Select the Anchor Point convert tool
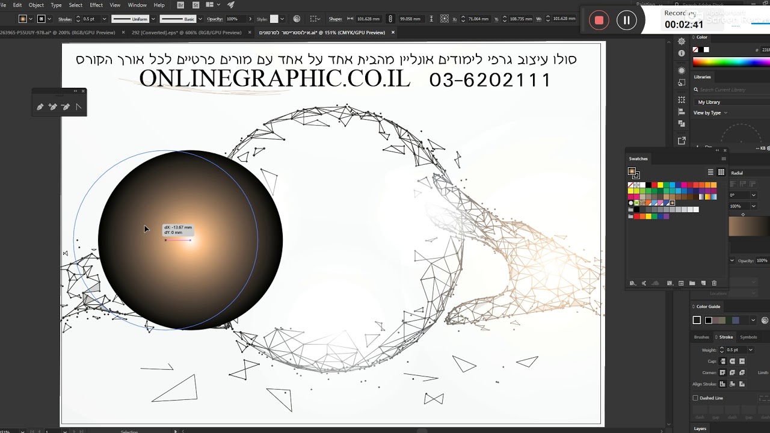770x433 pixels. (x=78, y=107)
